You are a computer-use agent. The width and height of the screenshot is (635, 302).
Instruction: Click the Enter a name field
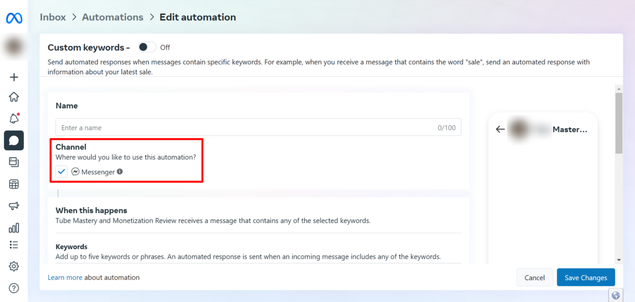point(243,127)
